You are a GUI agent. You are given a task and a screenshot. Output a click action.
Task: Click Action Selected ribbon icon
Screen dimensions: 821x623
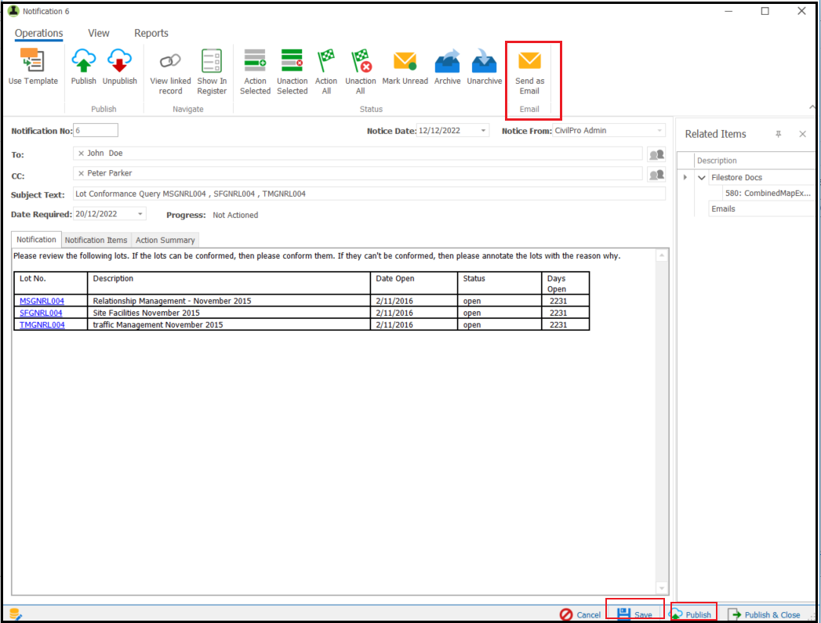(255, 60)
